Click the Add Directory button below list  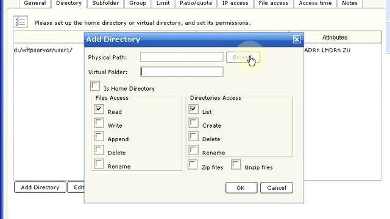[x=40, y=187]
